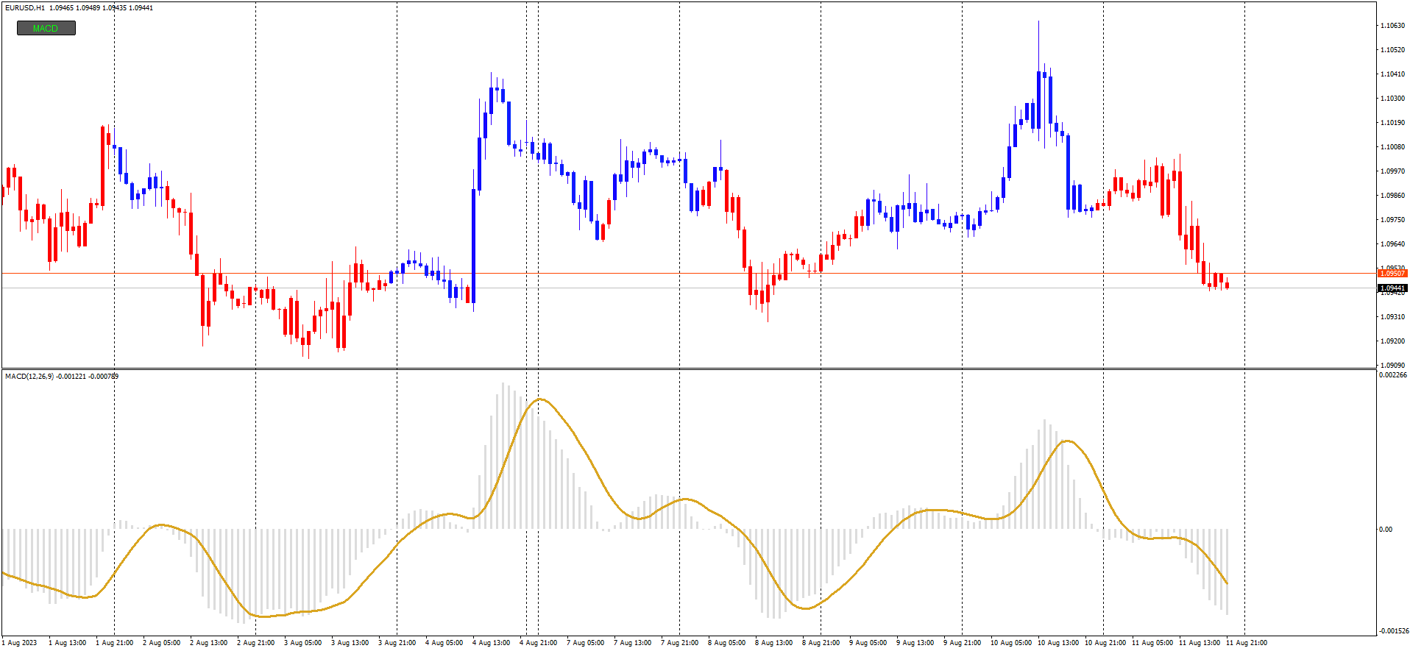Click the 3 Aug 21:00 time label
Viewport: 1410px width, 651px height.
(x=397, y=643)
